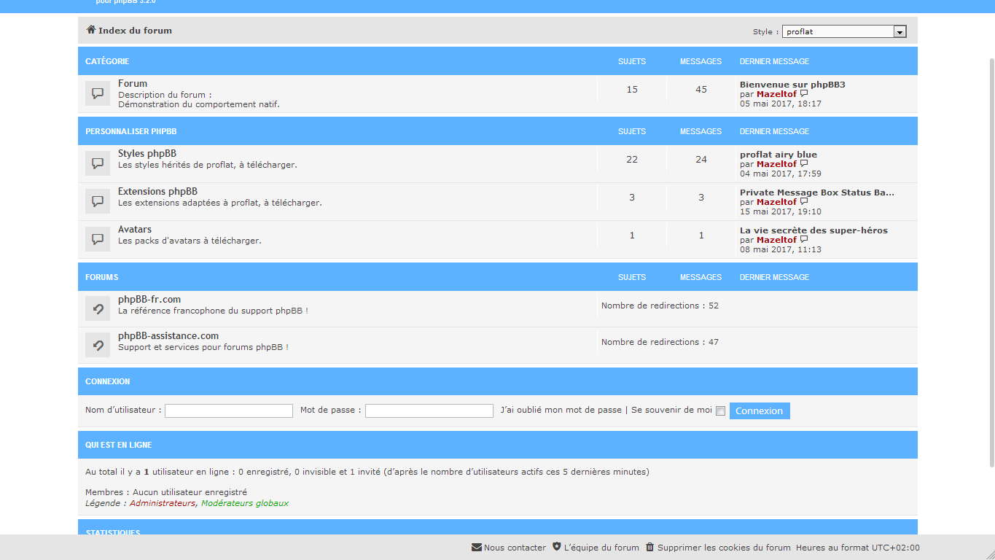The height and width of the screenshot is (560, 995).
Task: View latest post icon for Private Message Box Status
Action: 804,202
